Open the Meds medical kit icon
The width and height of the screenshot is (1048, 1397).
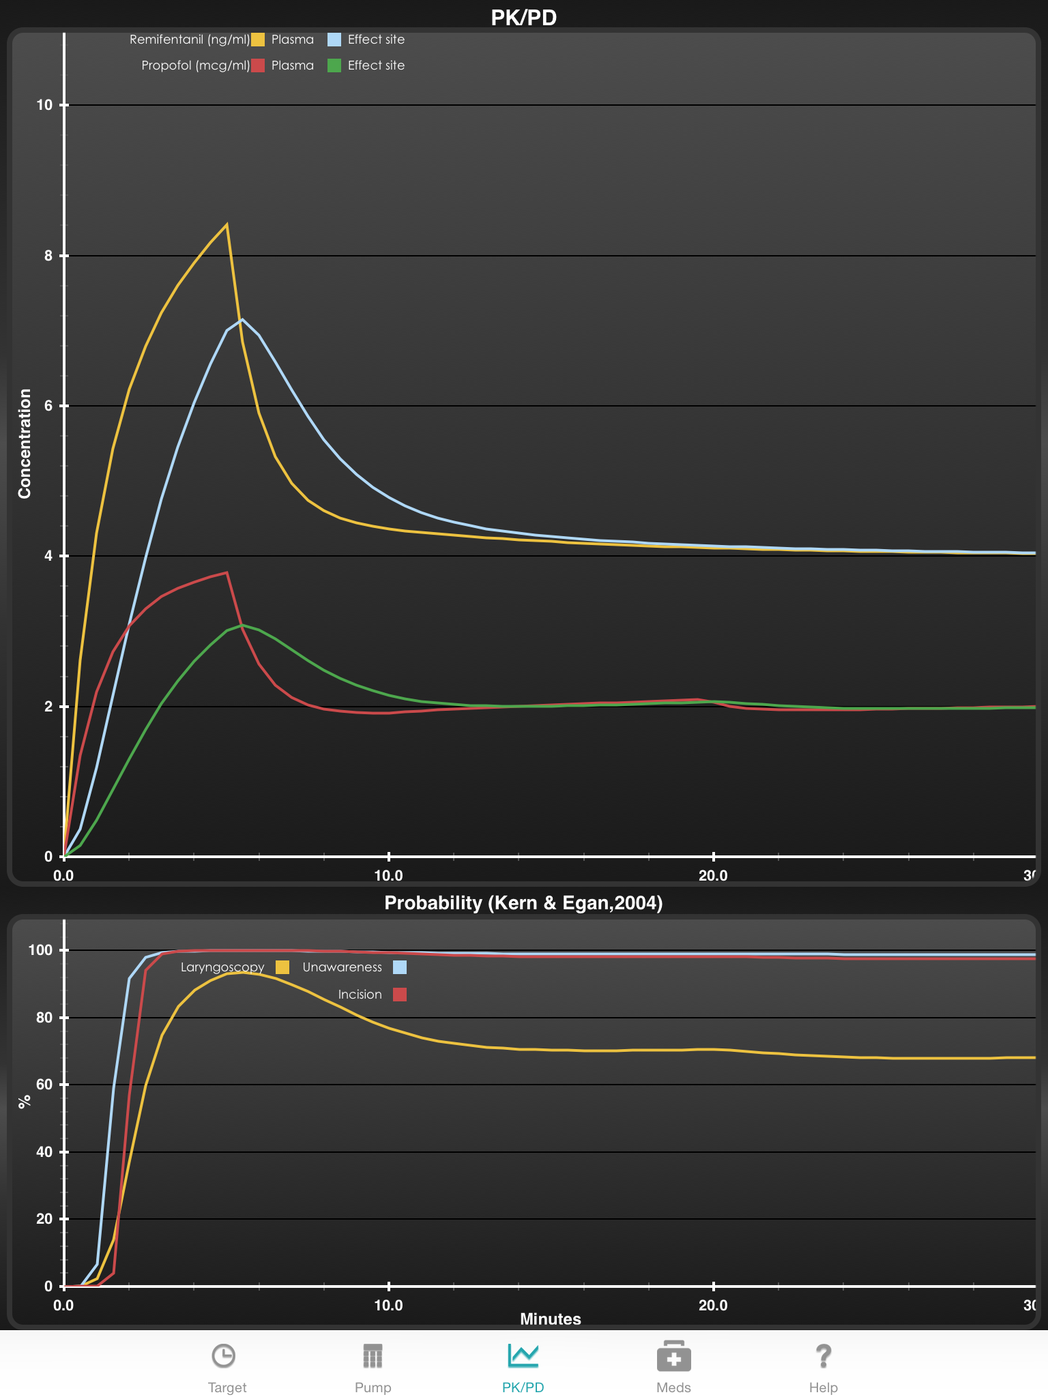click(x=674, y=1356)
